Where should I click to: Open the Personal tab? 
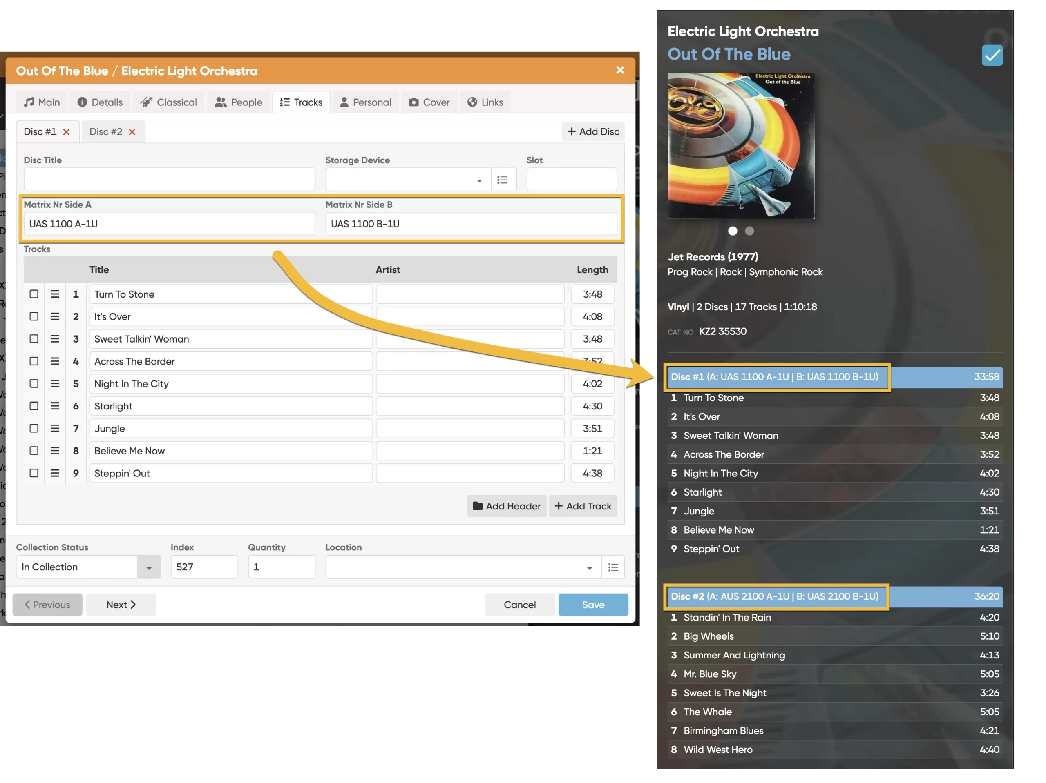366,102
